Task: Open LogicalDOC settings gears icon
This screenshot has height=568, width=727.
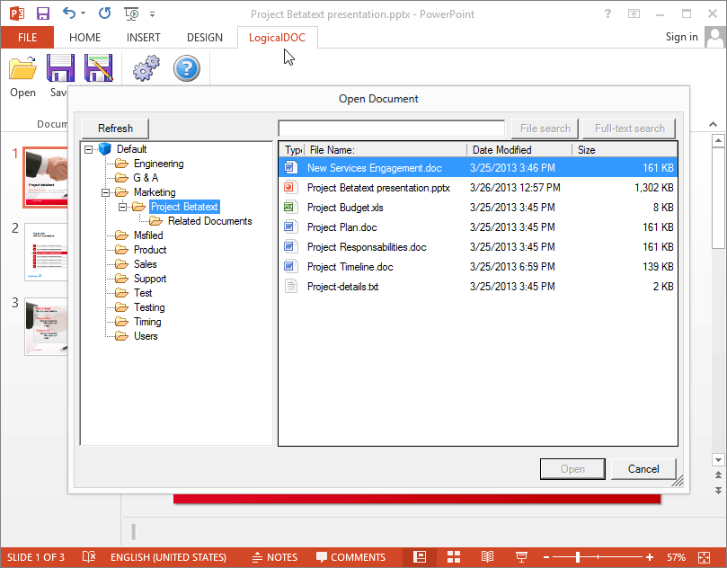Action: 146,68
